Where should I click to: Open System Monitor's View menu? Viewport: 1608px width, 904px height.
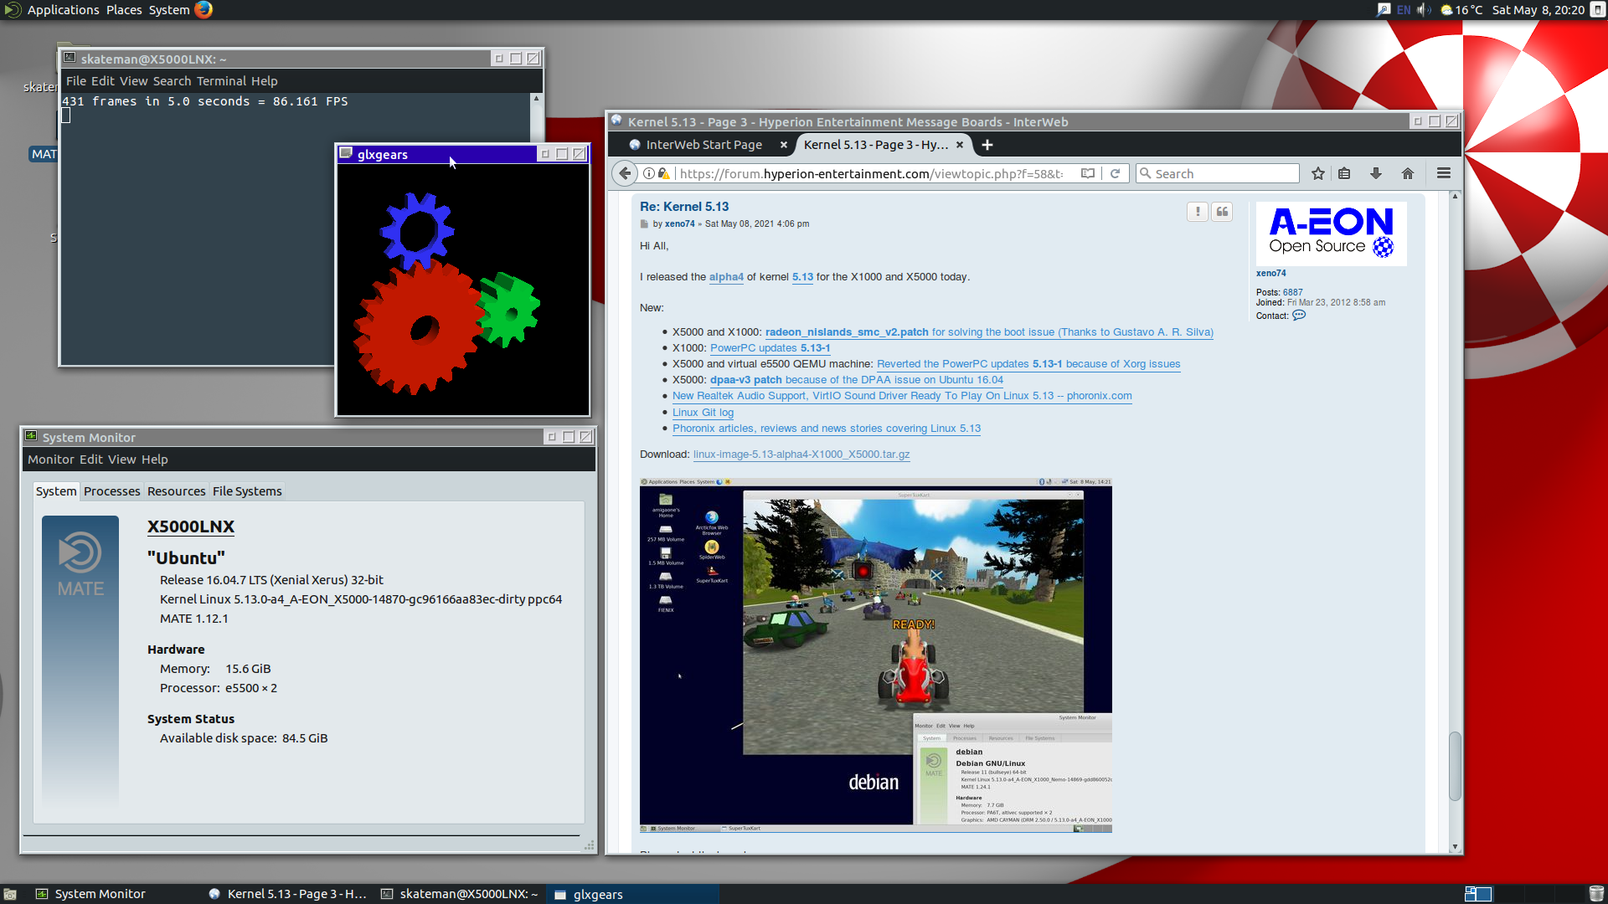(x=121, y=460)
